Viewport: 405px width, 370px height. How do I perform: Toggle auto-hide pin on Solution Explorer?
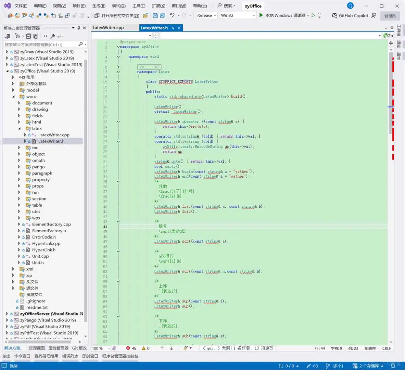78,28
